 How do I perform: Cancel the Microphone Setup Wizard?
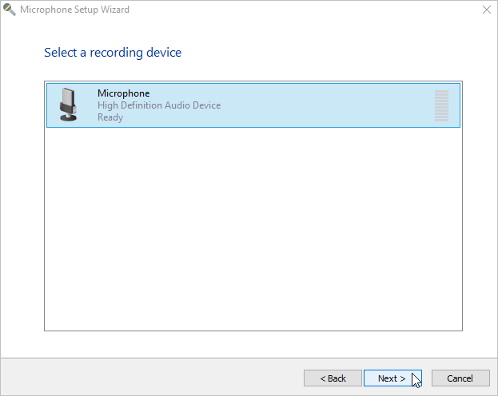(x=460, y=378)
